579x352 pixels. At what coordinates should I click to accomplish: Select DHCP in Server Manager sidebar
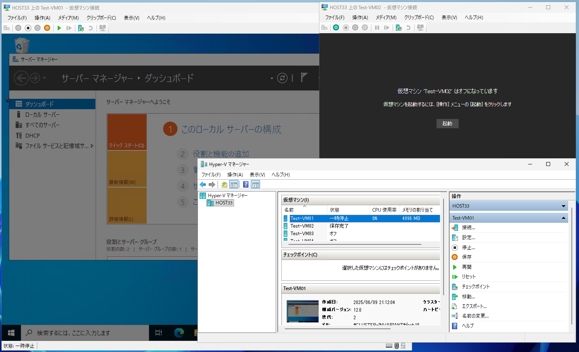tap(52, 136)
